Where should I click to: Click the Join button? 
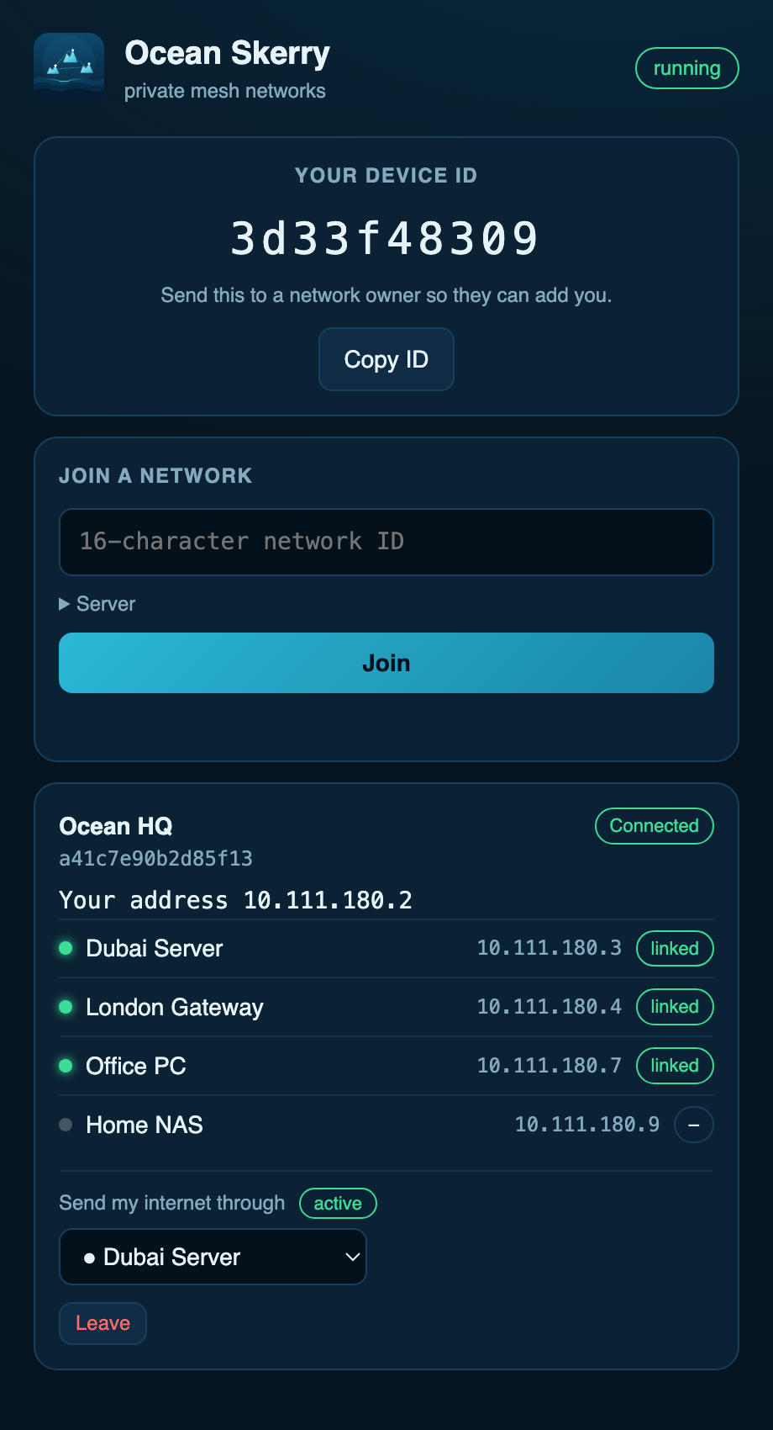(x=386, y=663)
